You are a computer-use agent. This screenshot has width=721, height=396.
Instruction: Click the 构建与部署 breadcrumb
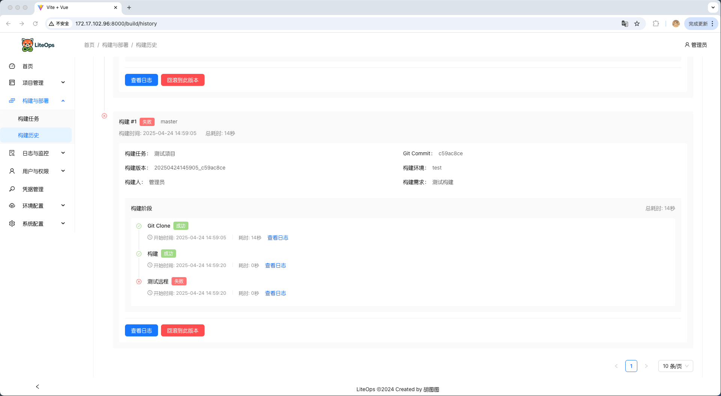115,45
